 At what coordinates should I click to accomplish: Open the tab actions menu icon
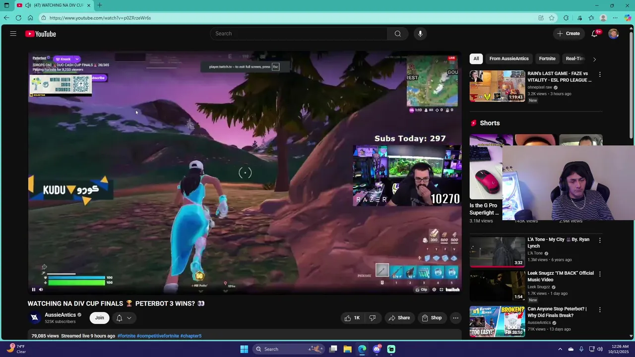tap(6, 5)
